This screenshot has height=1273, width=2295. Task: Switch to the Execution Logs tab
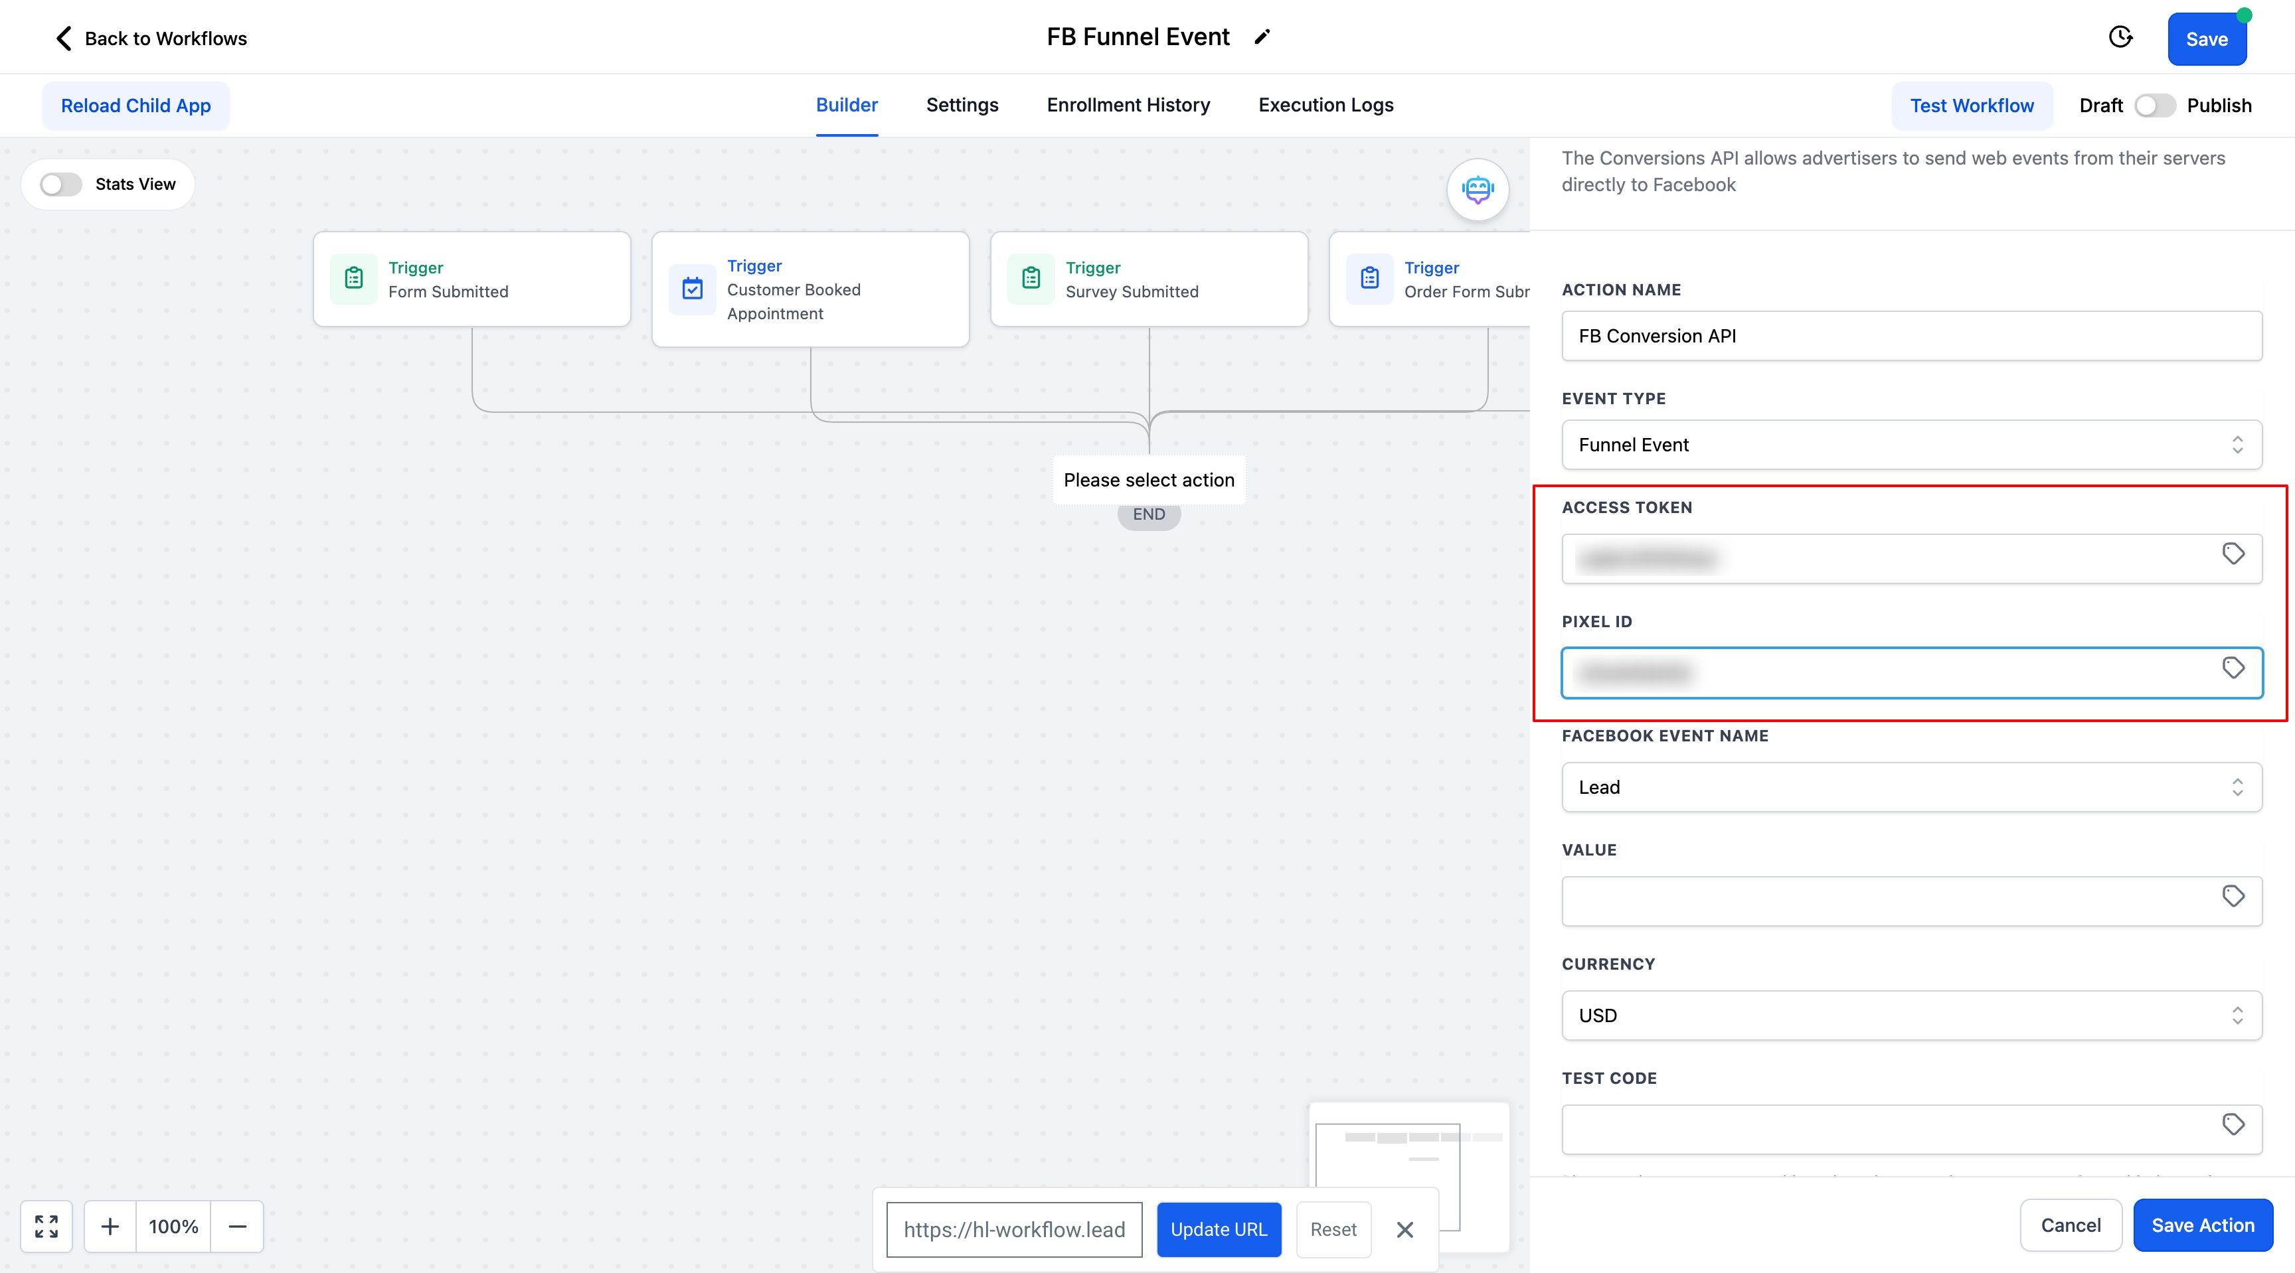[x=1325, y=105]
